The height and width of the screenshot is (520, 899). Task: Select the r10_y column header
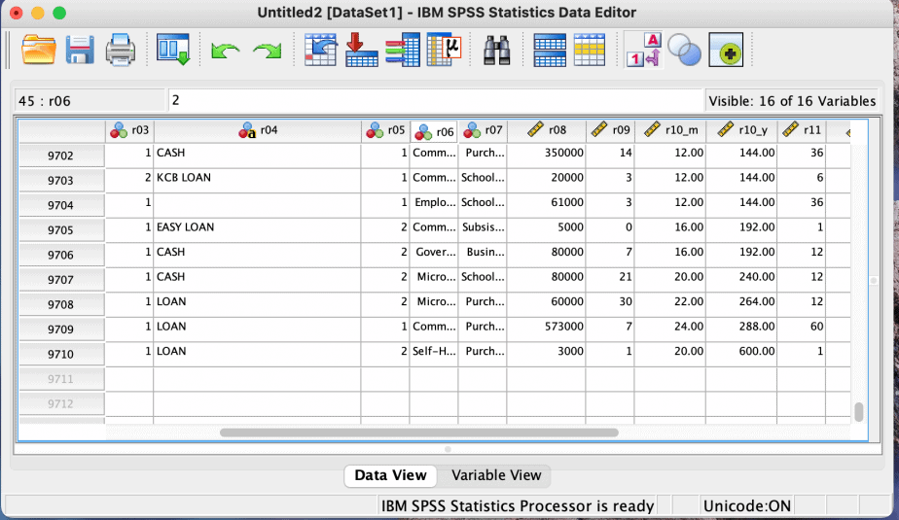pyautogui.click(x=742, y=130)
